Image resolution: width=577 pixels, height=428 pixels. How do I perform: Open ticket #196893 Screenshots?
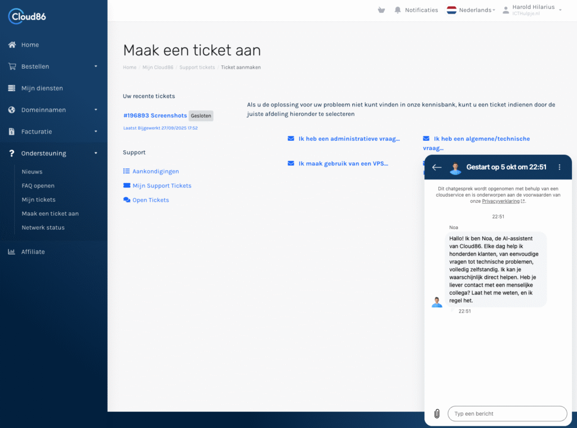155,115
